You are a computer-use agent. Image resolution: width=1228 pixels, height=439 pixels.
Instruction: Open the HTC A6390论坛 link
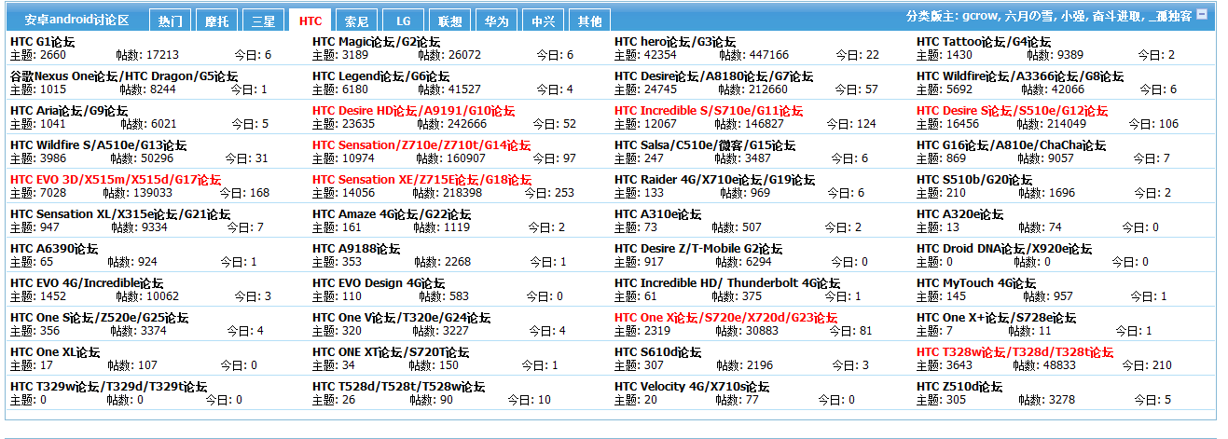pos(54,249)
